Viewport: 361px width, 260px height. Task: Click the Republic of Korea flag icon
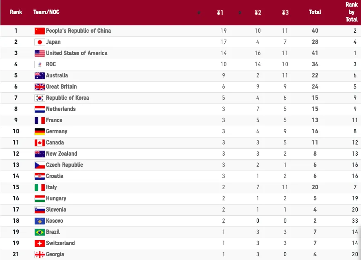(x=40, y=98)
